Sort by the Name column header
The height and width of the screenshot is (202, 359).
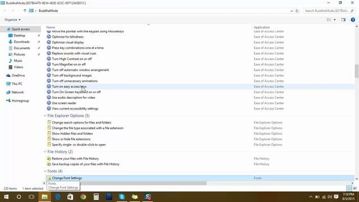pos(51,27)
